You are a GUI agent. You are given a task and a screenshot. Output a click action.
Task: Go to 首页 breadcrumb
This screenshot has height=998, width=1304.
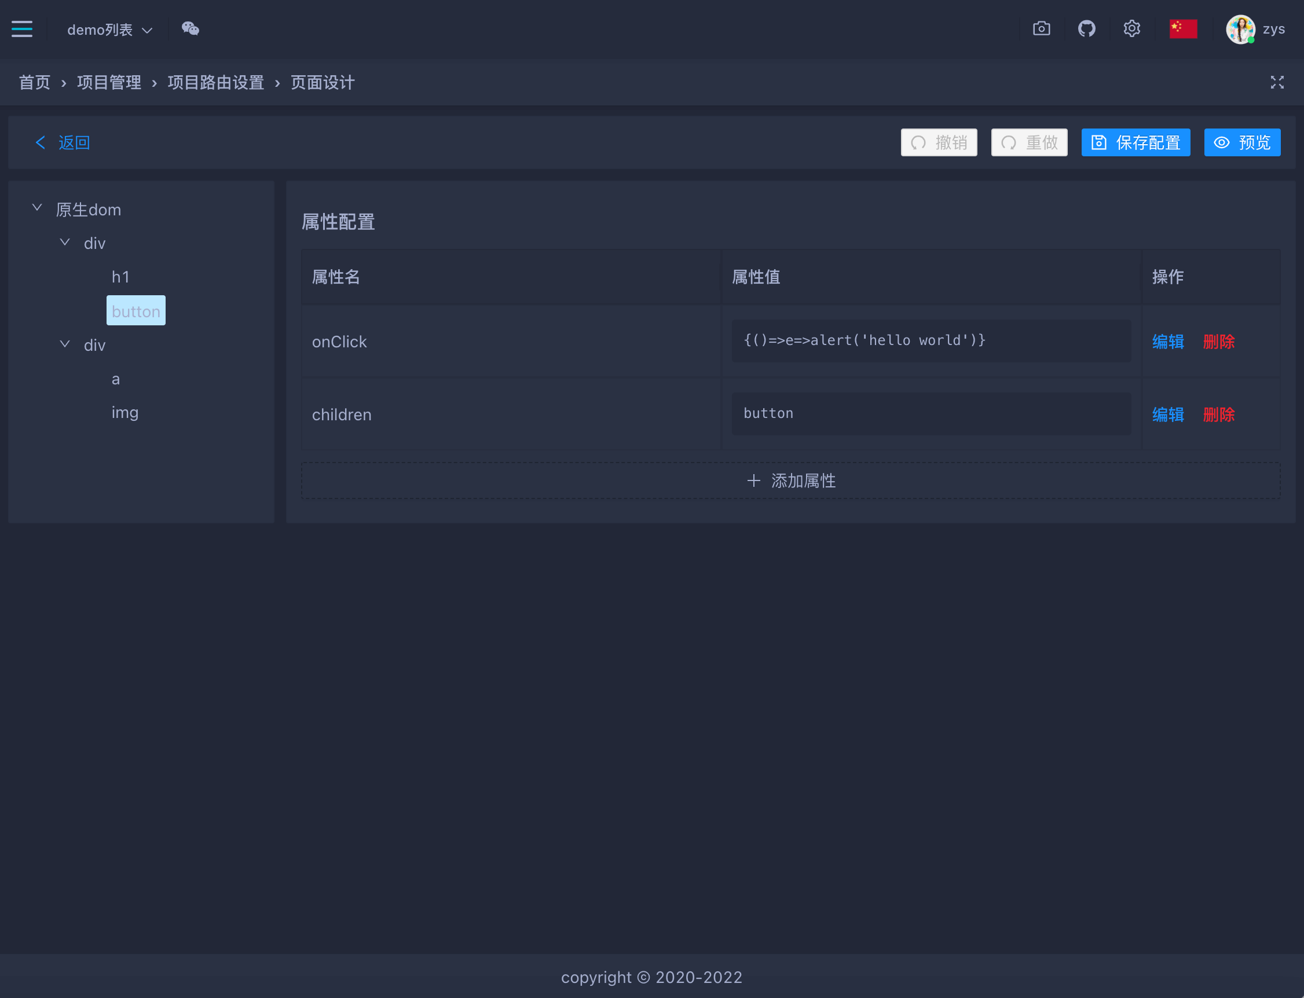[35, 83]
